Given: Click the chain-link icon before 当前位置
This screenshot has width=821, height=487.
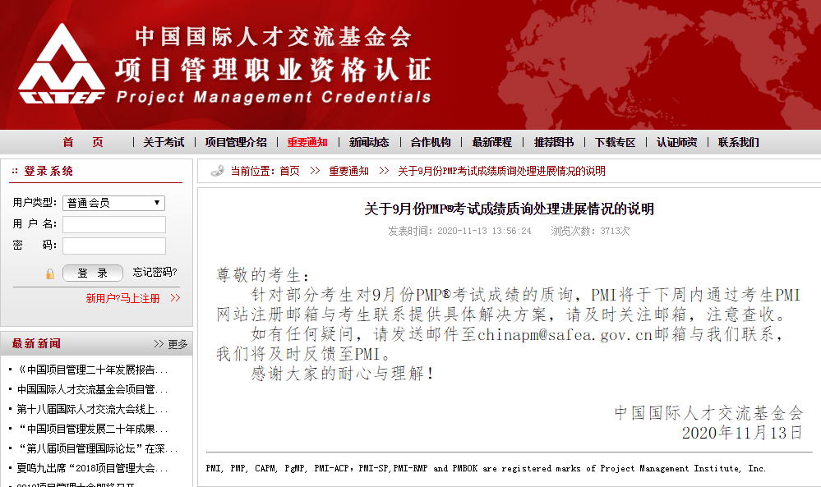Looking at the screenshot, I should tap(217, 171).
